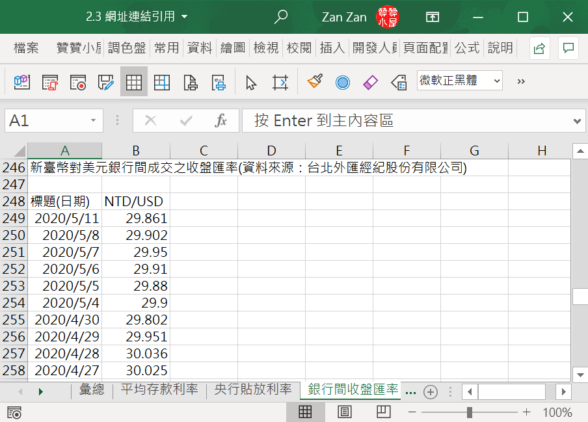
Task: Click the crop frame icon in toolbar
Action: click(280, 82)
